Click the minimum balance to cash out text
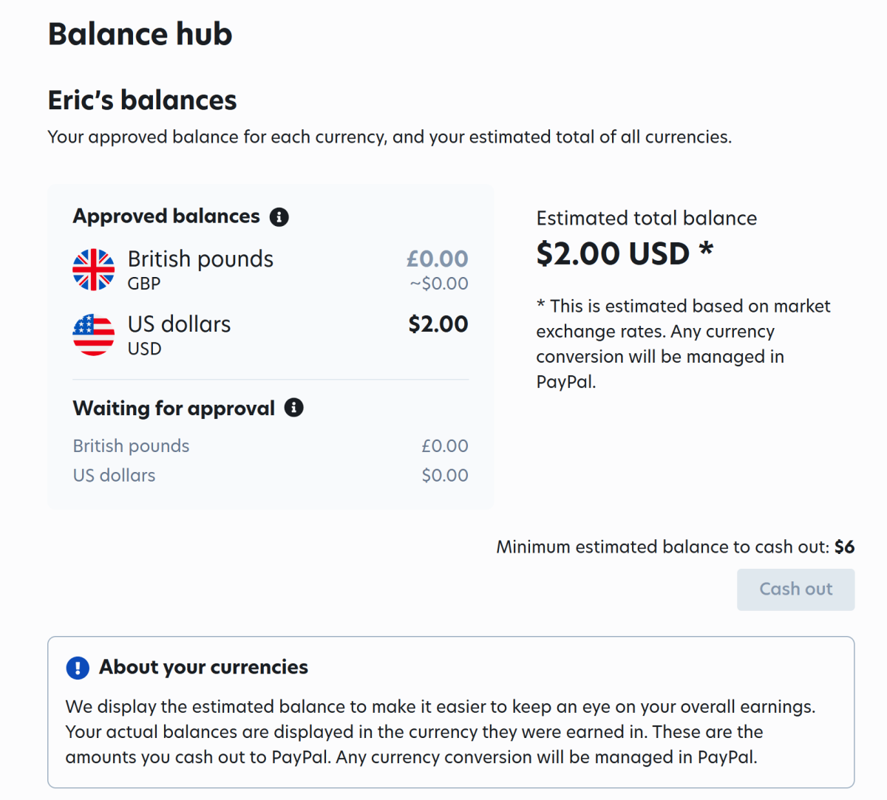The image size is (887, 800). (x=675, y=547)
